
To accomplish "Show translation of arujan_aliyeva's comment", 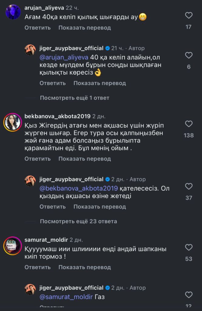I will pos(84,28).
